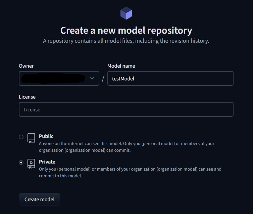Click the repository revision history subtitle
The height and width of the screenshot is (214, 253).
pyautogui.click(x=126, y=41)
